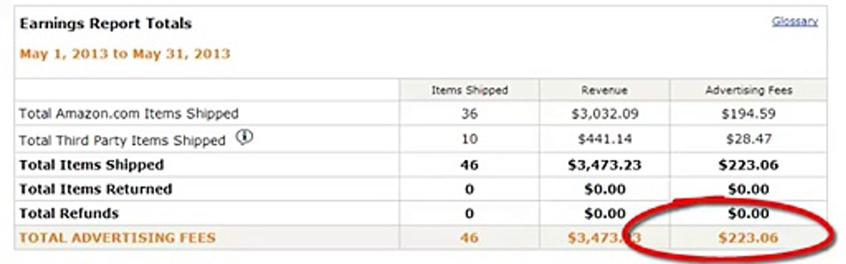Click the Earnings Report Totals heading
Image resolution: width=846 pixels, height=264 pixels.
[106, 23]
